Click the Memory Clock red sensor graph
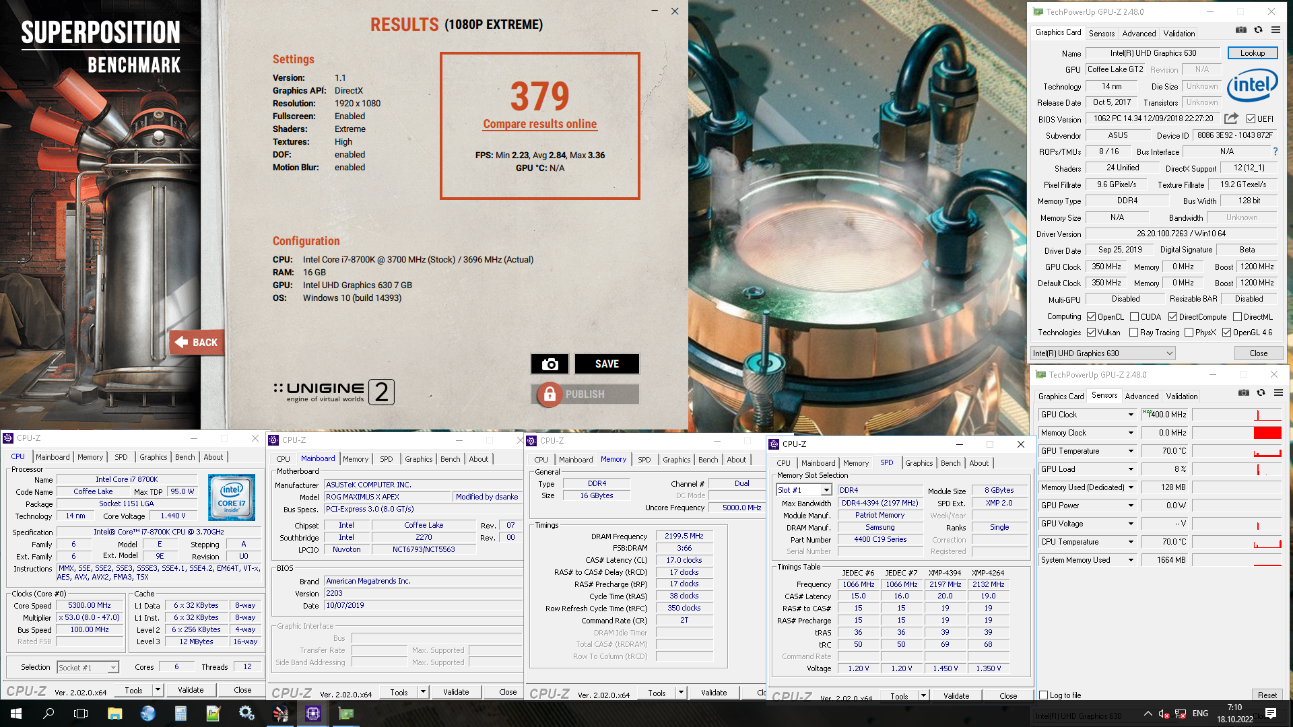This screenshot has width=1293, height=727. point(1236,433)
